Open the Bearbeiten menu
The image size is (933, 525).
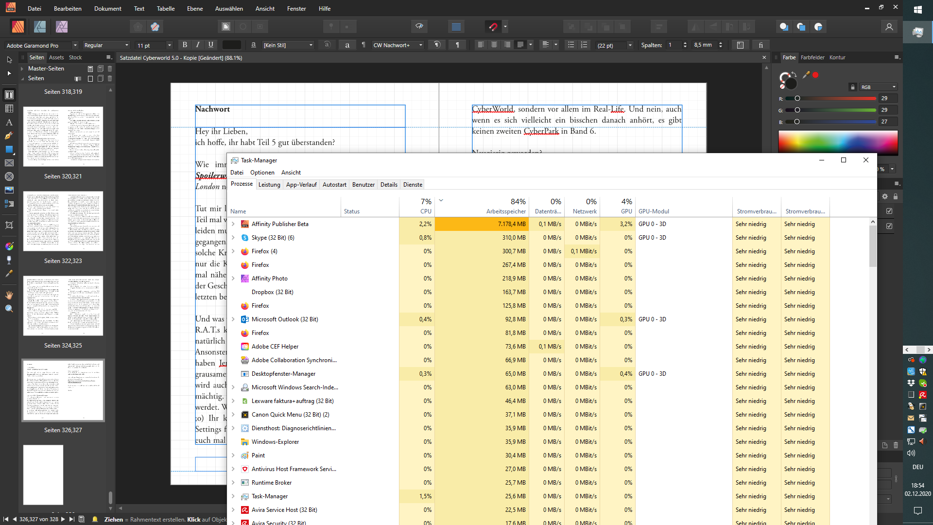point(68,9)
